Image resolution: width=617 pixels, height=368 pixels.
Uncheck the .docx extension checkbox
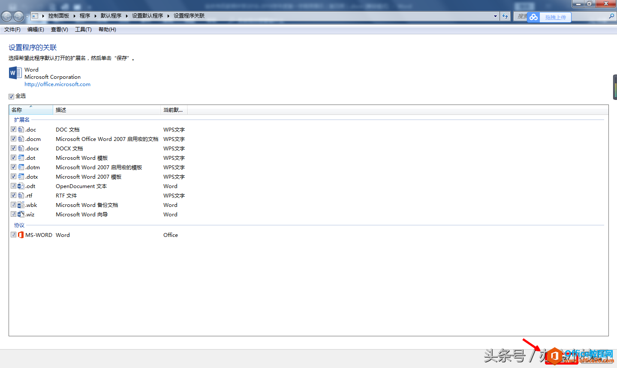pos(13,148)
